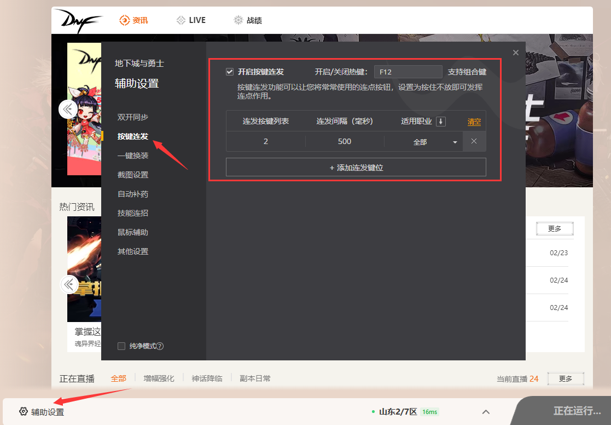Enable the 纯净模式 checkbox
This screenshot has width=611, height=425.
121,346
